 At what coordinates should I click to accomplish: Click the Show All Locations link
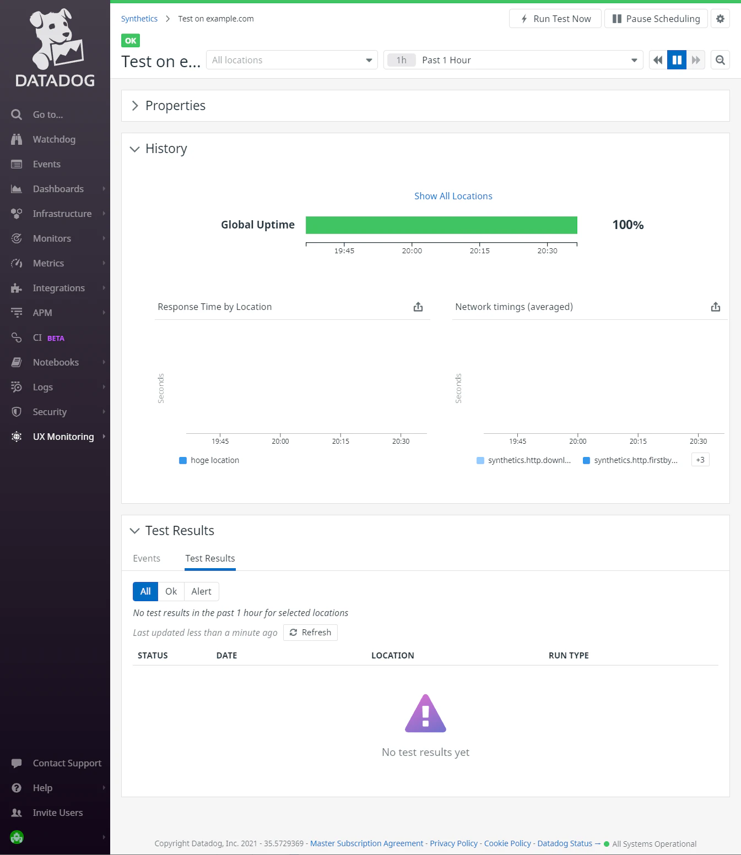453,196
